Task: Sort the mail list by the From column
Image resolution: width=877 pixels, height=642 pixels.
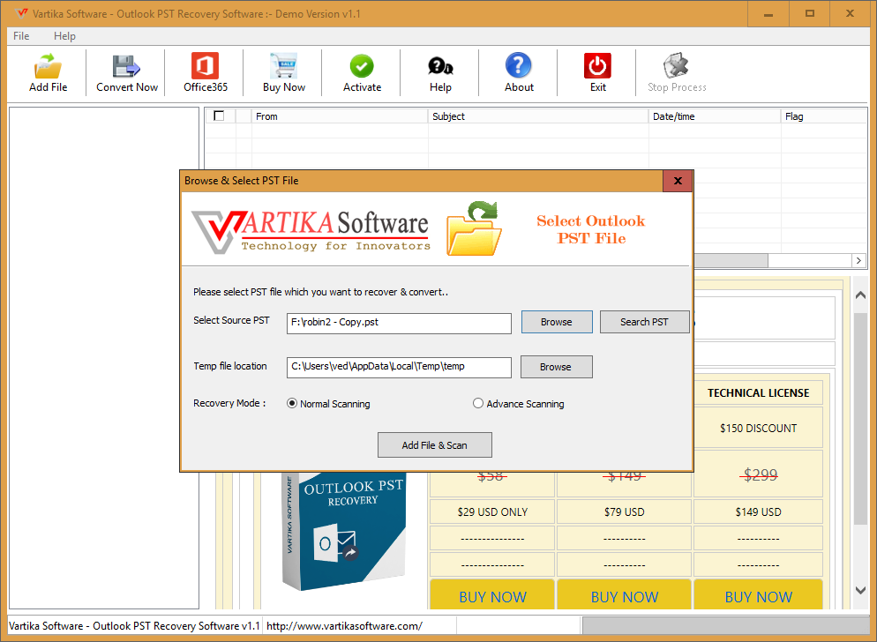Action: [x=340, y=116]
